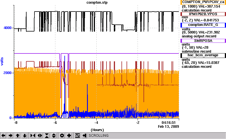Screen dimensions: 226x139
Task: Click the VAL=15.0387 readout
Action: click(209, 63)
